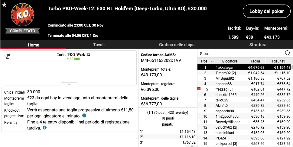Sort players by Taglia column header
This screenshot has height=147, width=293.
[x=255, y=61]
